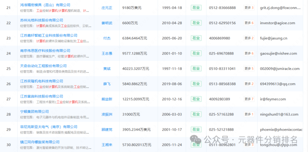Open legal representative 王志愚
This screenshot has height=152, width=308.
[x=107, y=54]
